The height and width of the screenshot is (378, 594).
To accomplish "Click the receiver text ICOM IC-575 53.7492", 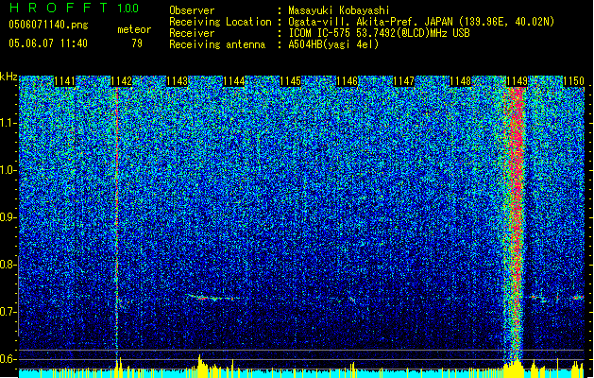I will point(379,33).
